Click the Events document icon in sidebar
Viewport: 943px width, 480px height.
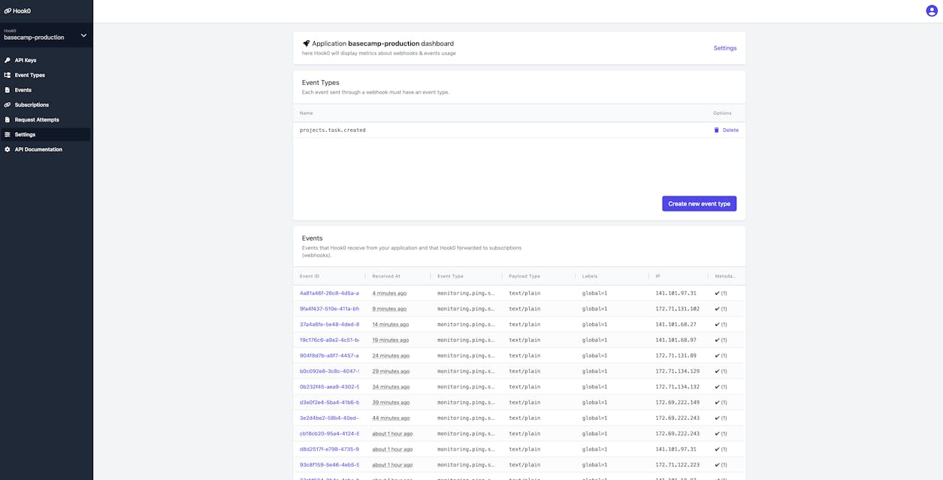tap(8, 90)
